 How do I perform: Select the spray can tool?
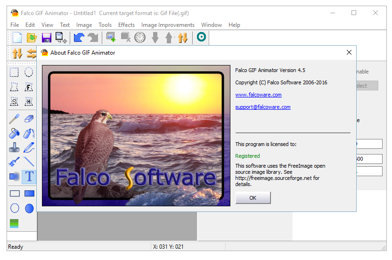[29, 133]
